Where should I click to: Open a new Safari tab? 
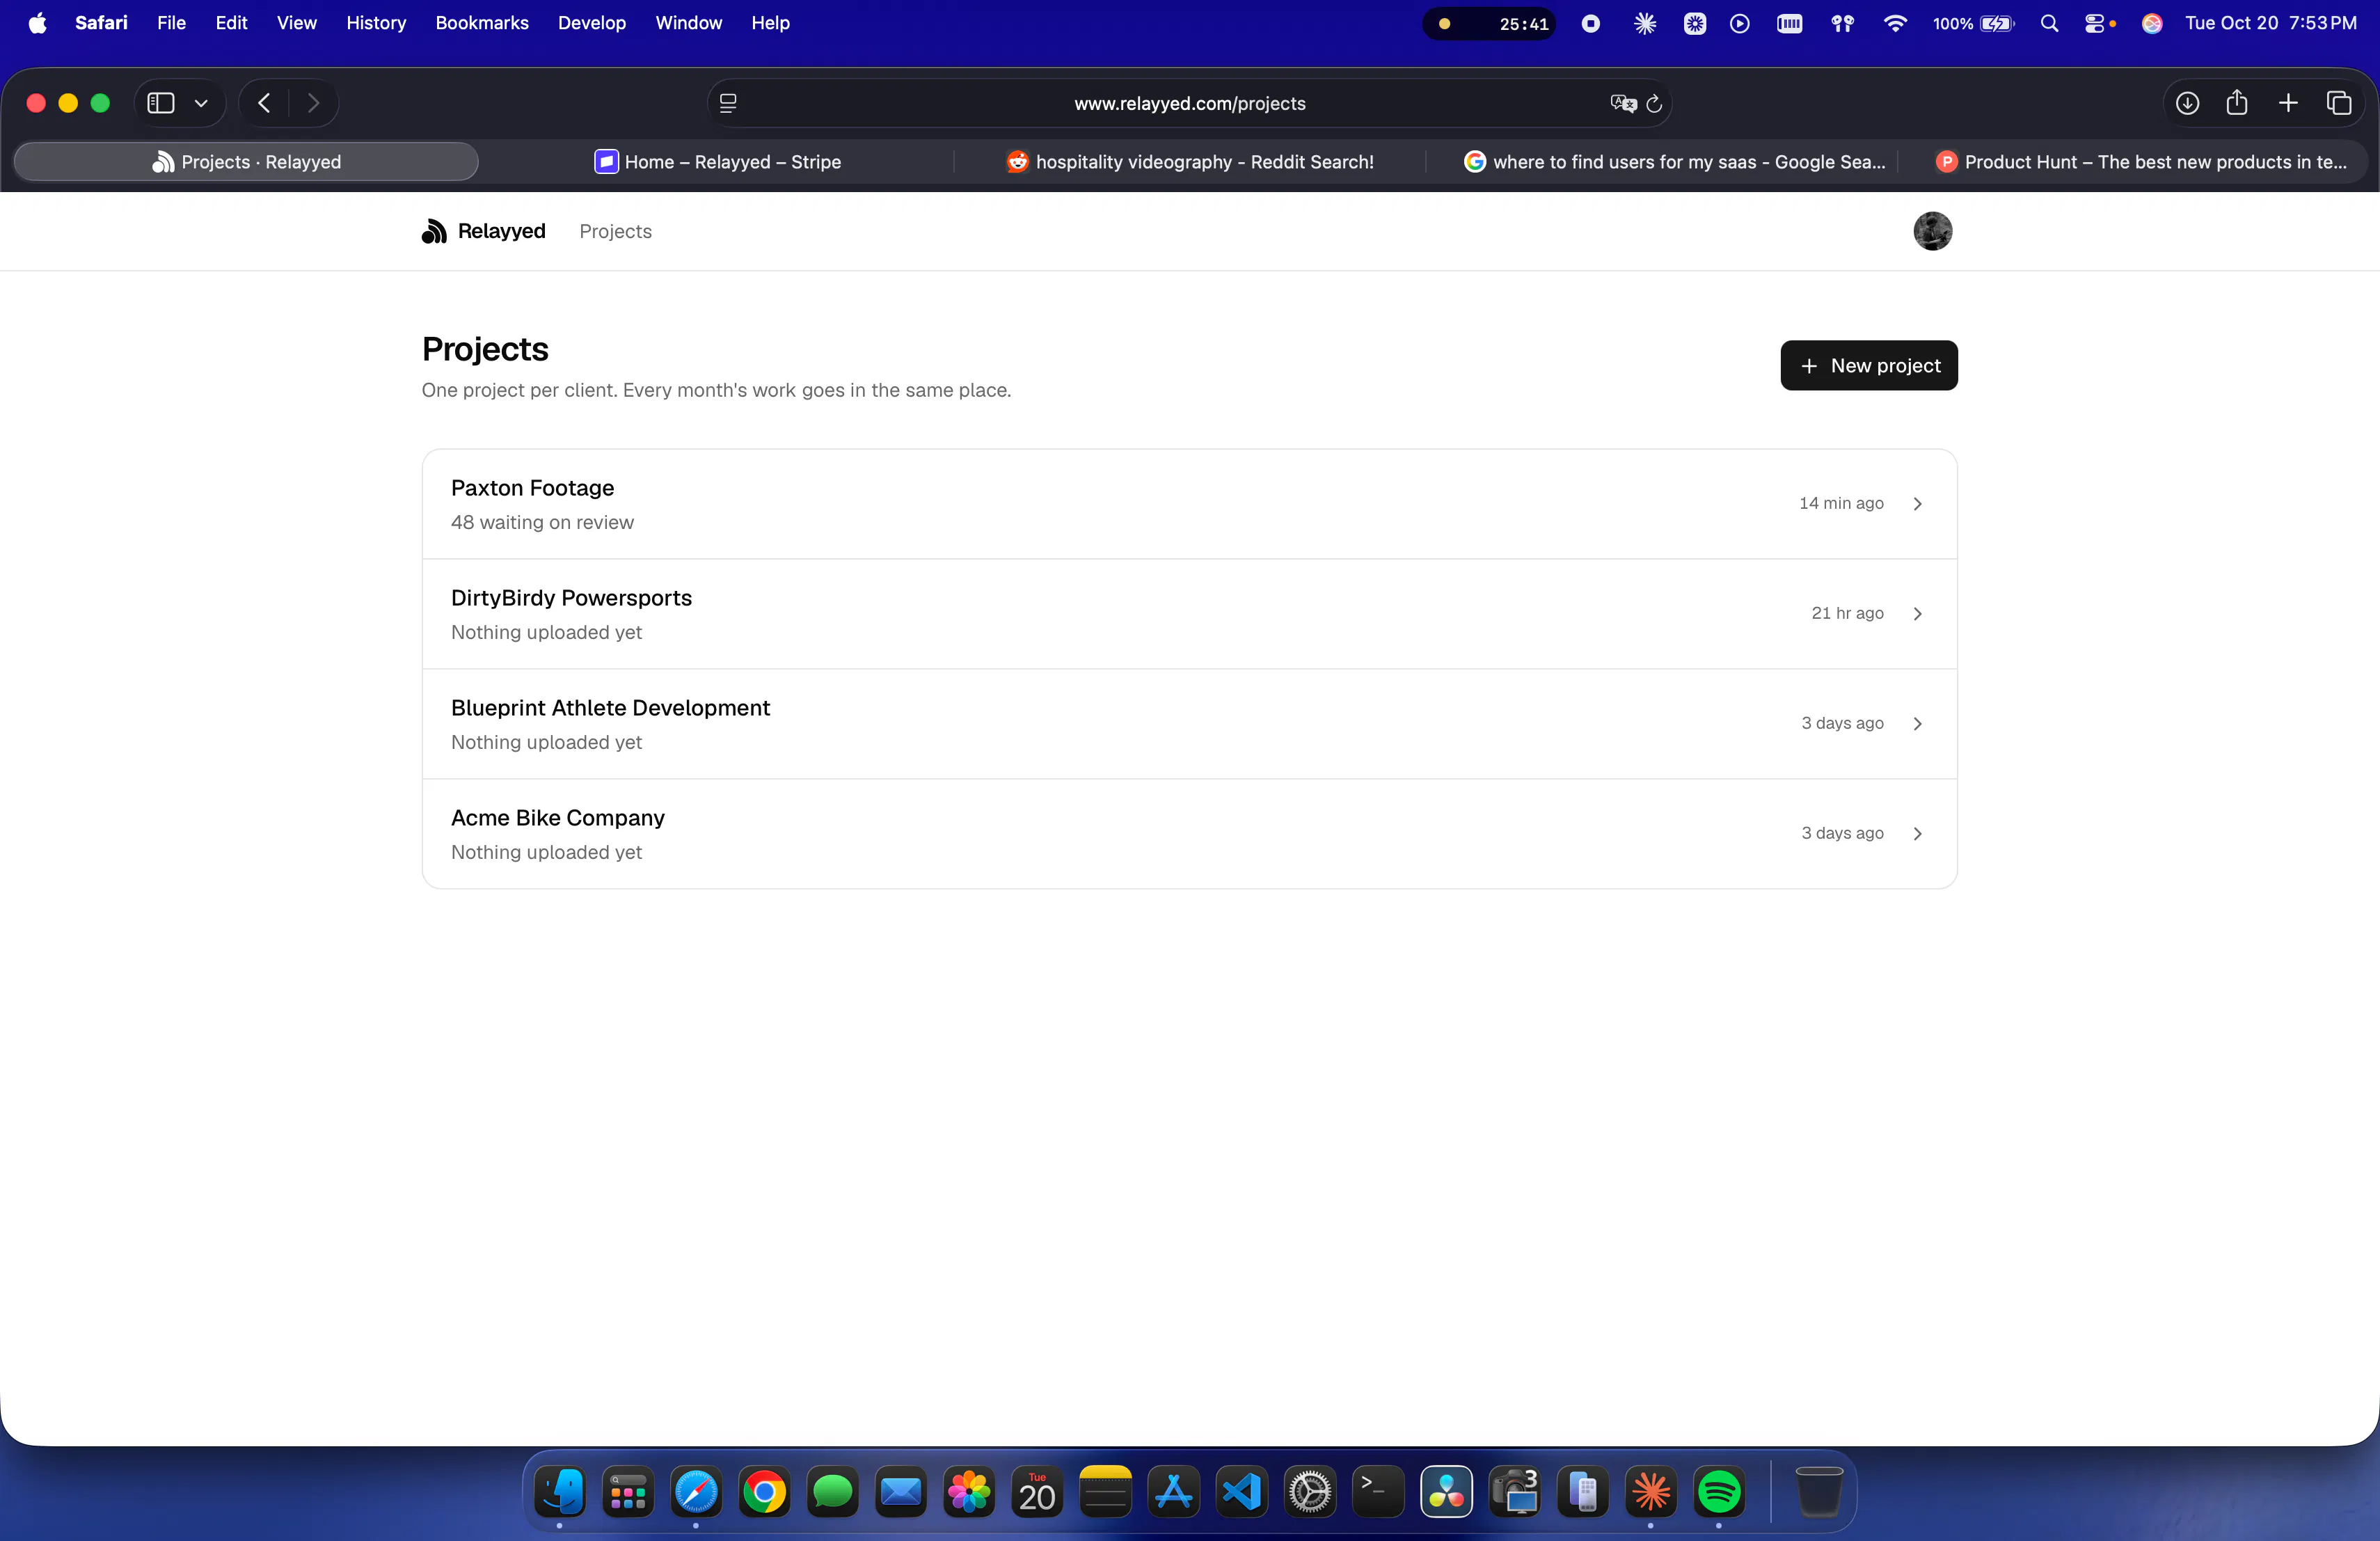click(x=2288, y=103)
